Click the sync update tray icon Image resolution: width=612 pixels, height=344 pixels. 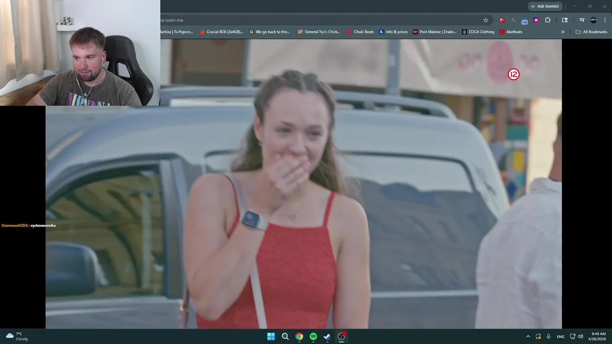click(538, 336)
